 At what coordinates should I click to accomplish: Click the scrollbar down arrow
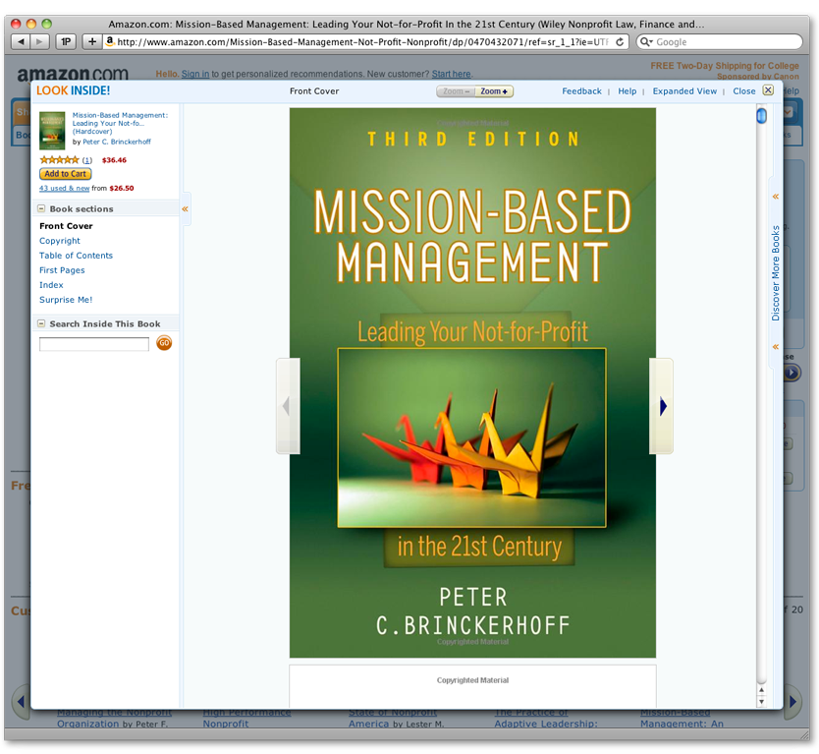click(761, 702)
